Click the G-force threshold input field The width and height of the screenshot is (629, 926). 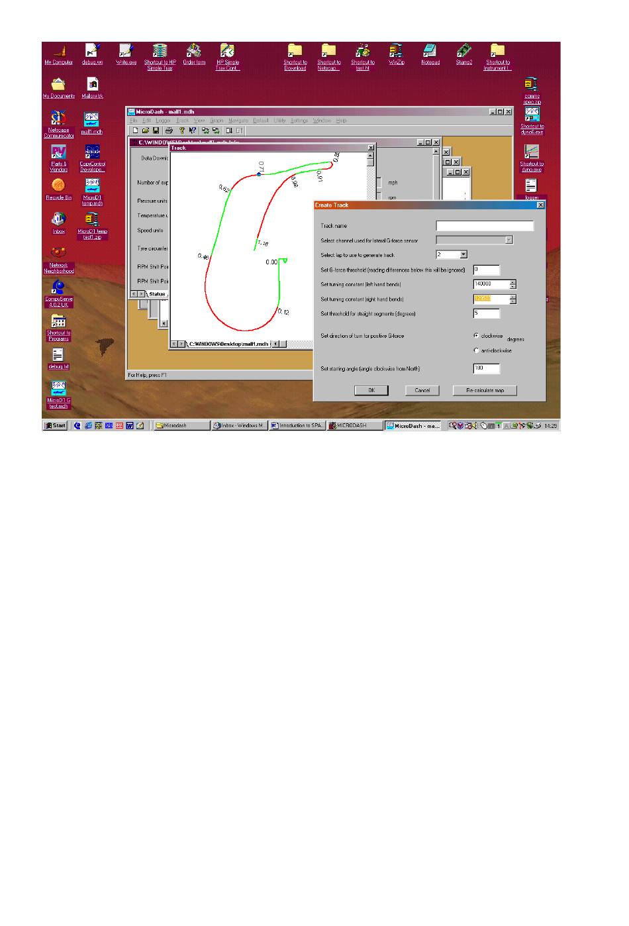(x=487, y=270)
